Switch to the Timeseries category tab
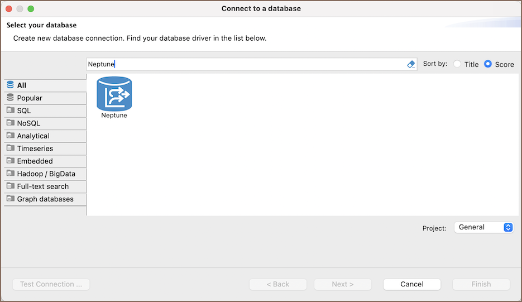 (35, 148)
